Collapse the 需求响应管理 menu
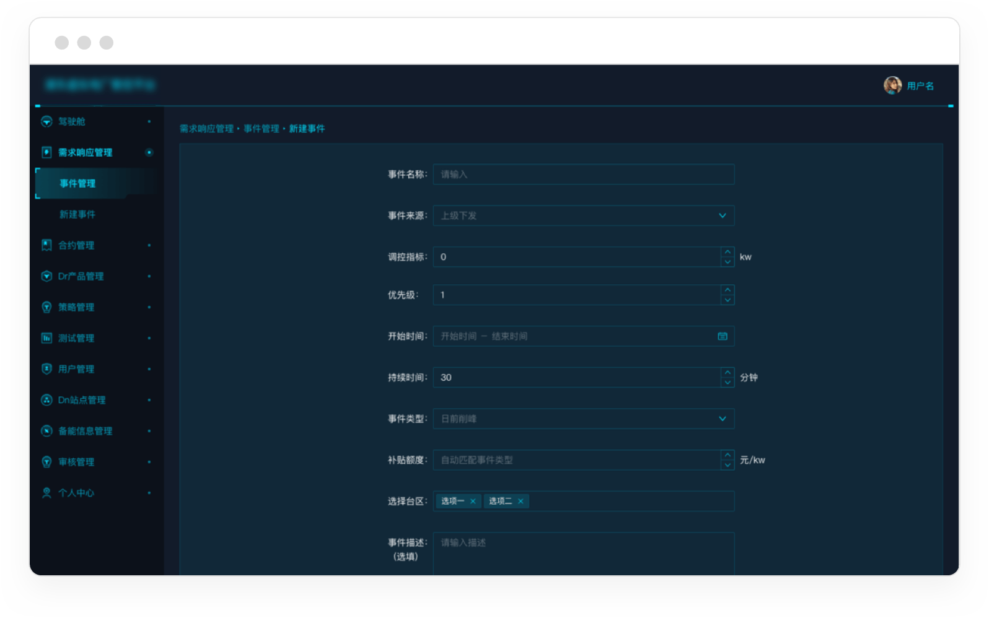 point(96,152)
